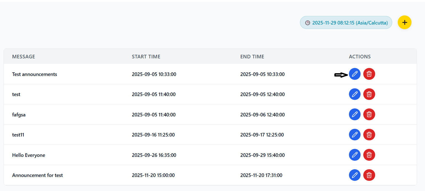
Task: Edit "Announcement for test" entry
Action: point(355,175)
